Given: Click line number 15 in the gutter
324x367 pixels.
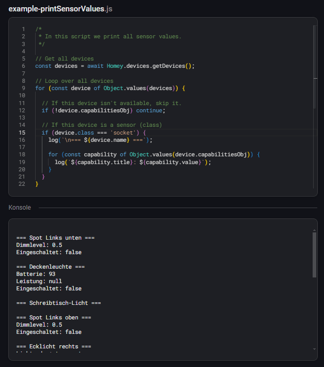Looking at the screenshot, I should click(22, 133).
